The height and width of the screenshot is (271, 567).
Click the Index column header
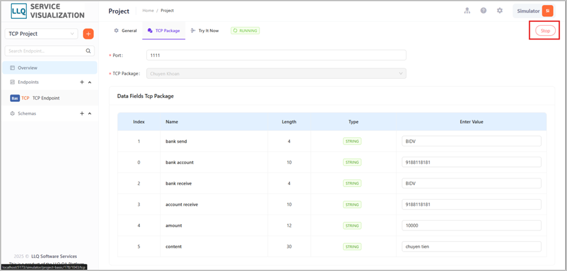click(139, 122)
